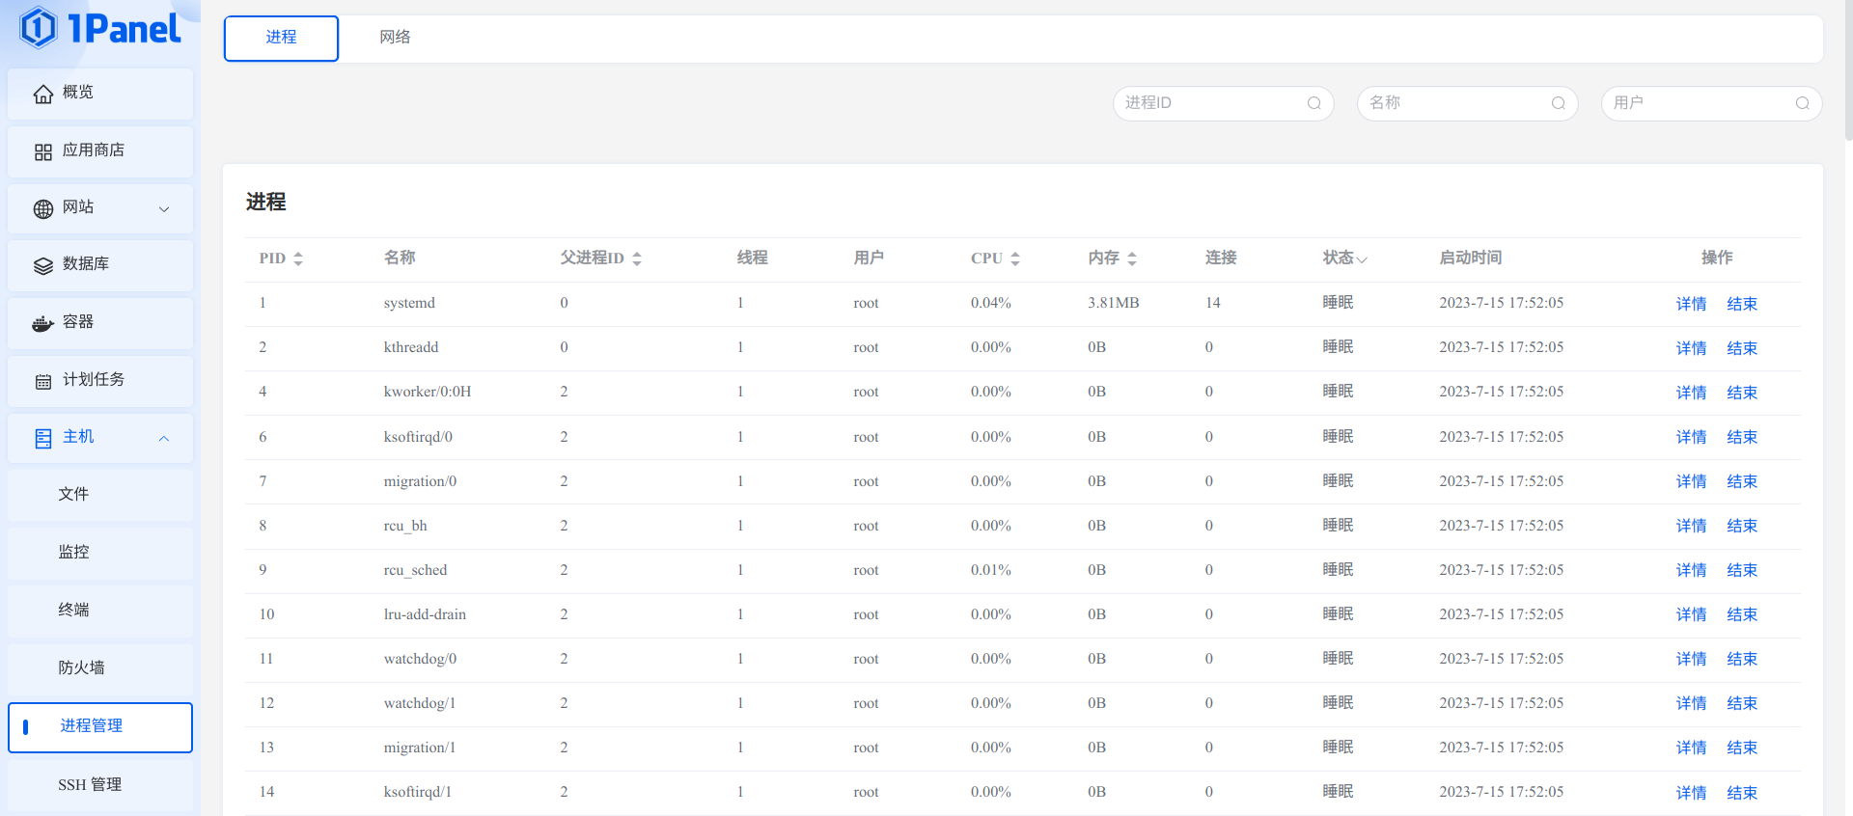Click 结束 for migration/0 process
Image resolution: width=1853 pixels, height=816 pixels.
(1742, 481)
